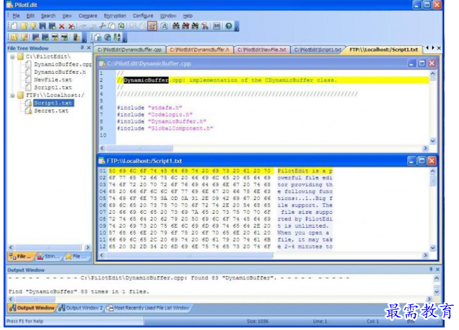Click the green binoculars find icon
Viewport: 459px width, 330px height.
click(x=195, y=26)
